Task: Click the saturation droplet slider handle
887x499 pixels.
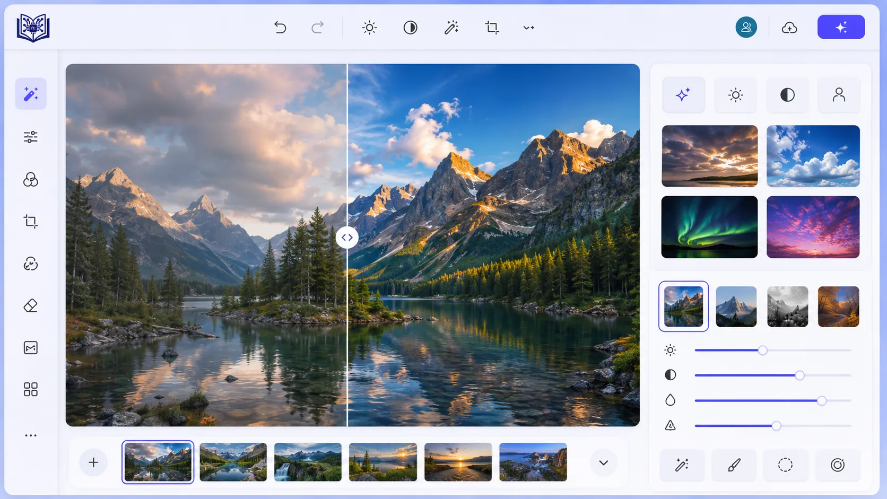Action: (x=822, y=400)
